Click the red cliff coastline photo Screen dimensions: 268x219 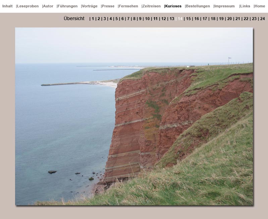[x=134, y=116]
